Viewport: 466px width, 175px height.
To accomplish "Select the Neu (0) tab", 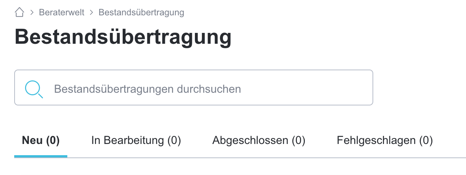I will (41, 141).
